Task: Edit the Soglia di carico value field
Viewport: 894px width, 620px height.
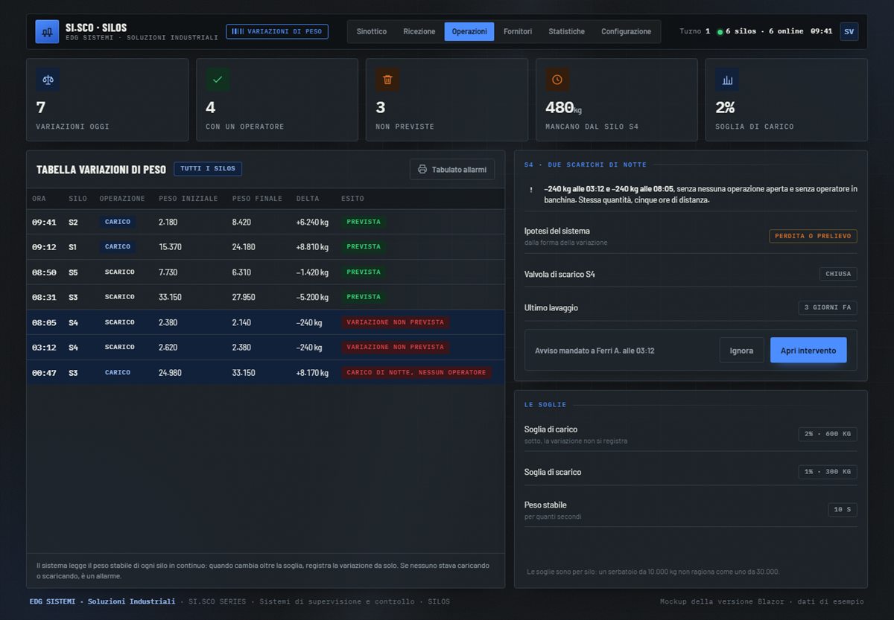Action: [x=828, y=434]
